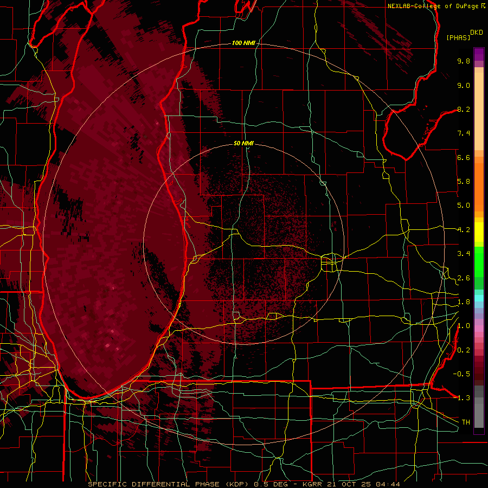Click the 1.8 legend value

tap(464, 302)
